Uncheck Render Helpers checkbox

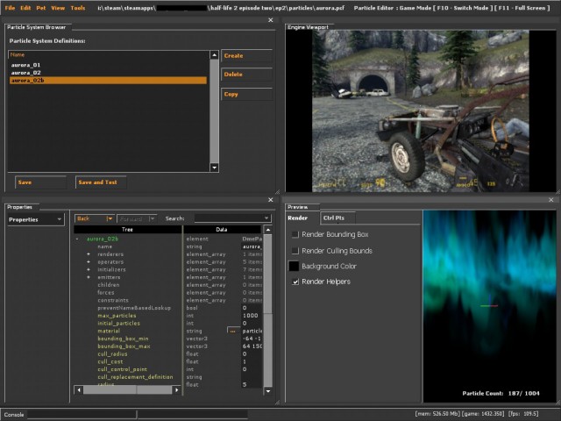coord(295,282)
